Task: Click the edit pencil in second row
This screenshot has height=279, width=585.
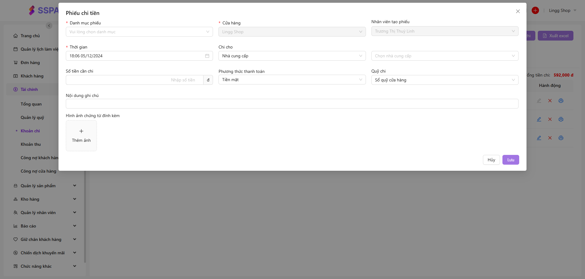Action: click(539, 119)
